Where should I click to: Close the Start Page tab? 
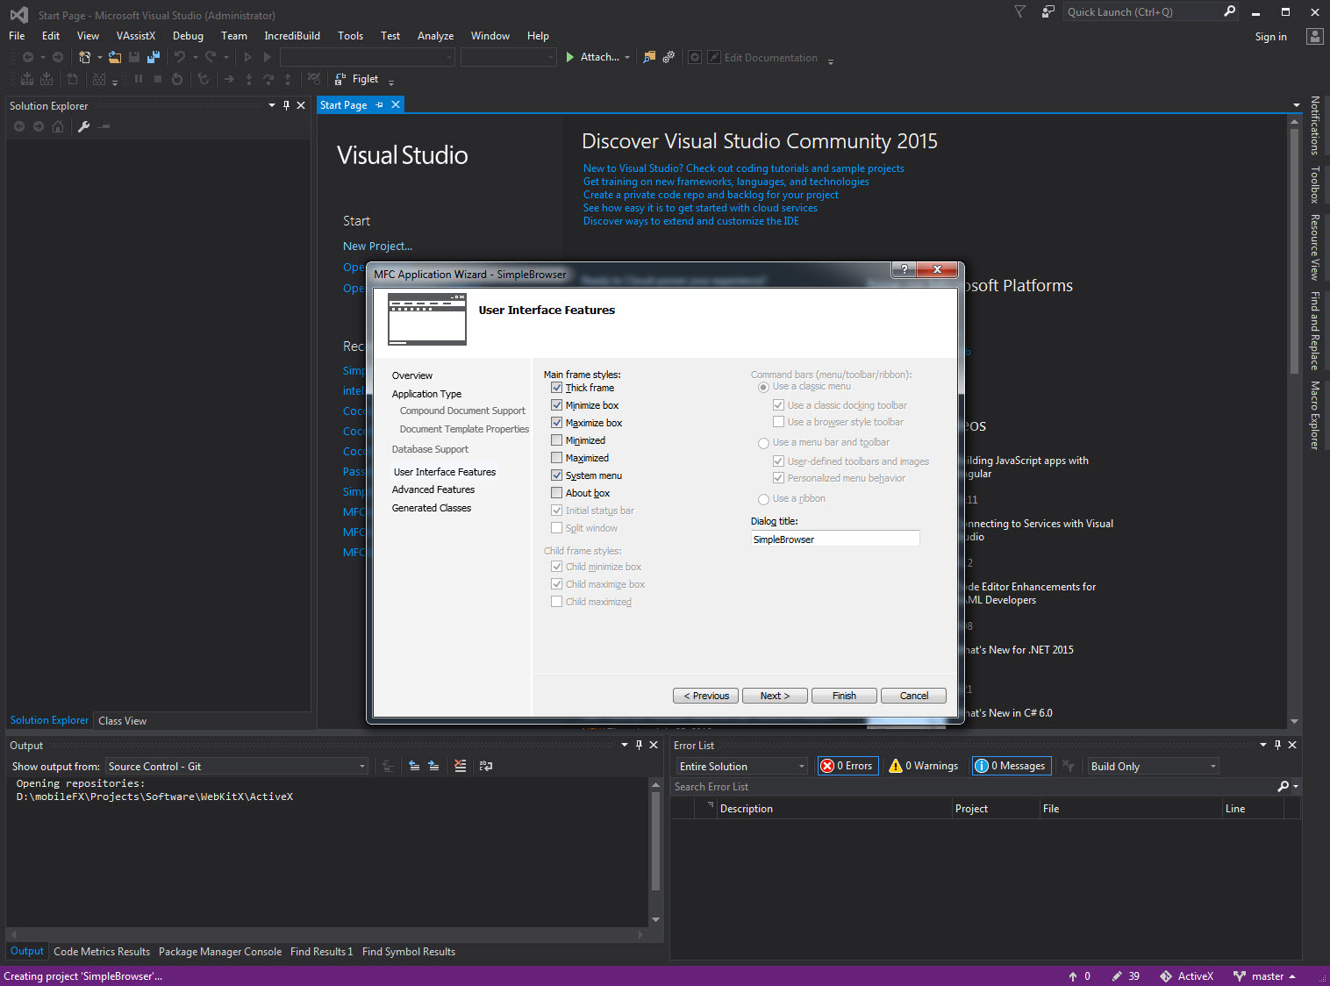[x=396, y=105]
